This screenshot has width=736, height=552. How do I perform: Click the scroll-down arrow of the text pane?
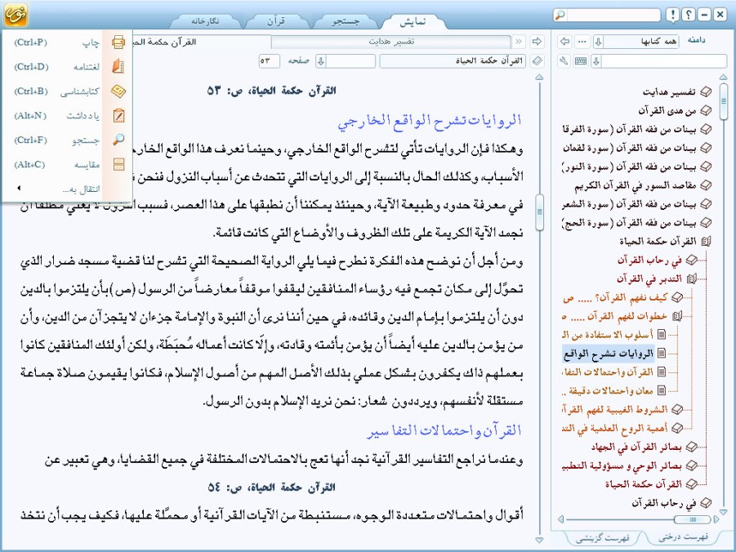pos(539,541)
